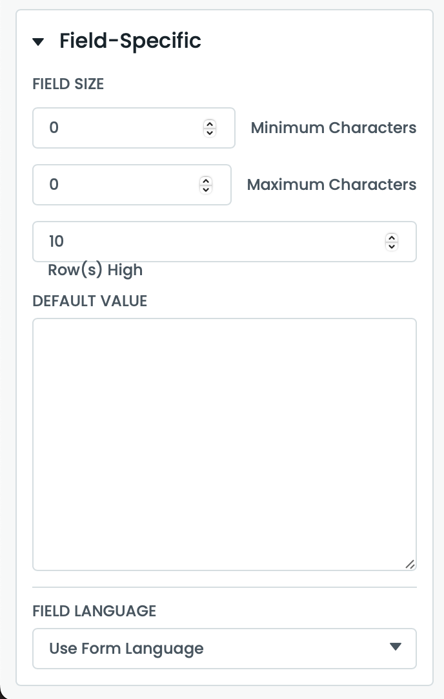Click the Minimum Characters label
This screenshot has height=699, width=444.
click(333, 128)
